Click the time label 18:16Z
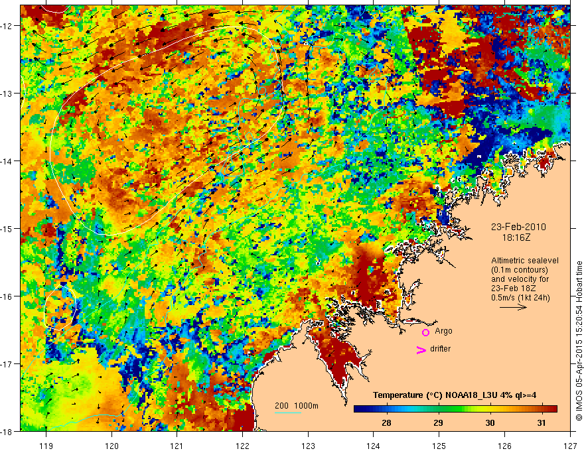This screenshot has width=584, height=451. click(x=516, y=237)
